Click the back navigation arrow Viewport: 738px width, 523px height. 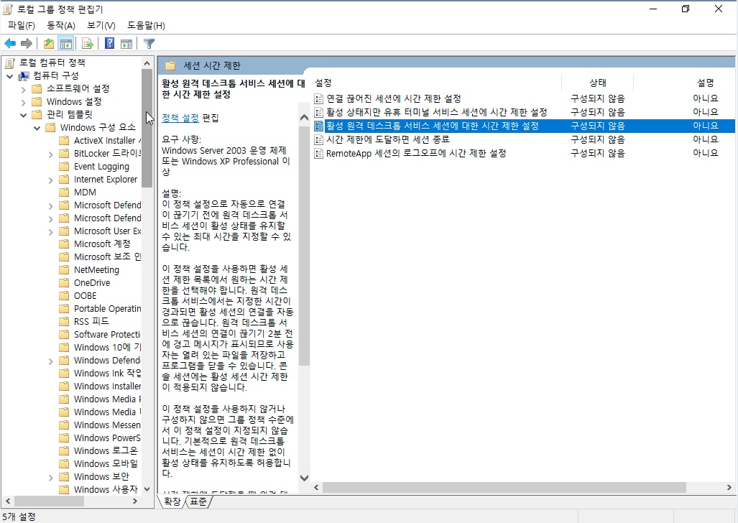coord(10,43)
